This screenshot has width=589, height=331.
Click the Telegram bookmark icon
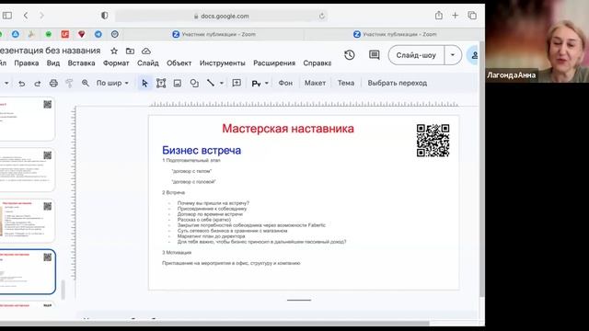point(98,34)
